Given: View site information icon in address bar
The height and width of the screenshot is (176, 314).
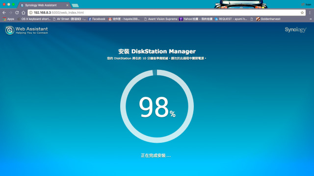Looking at the screenshot, I should tap(31, 13).
